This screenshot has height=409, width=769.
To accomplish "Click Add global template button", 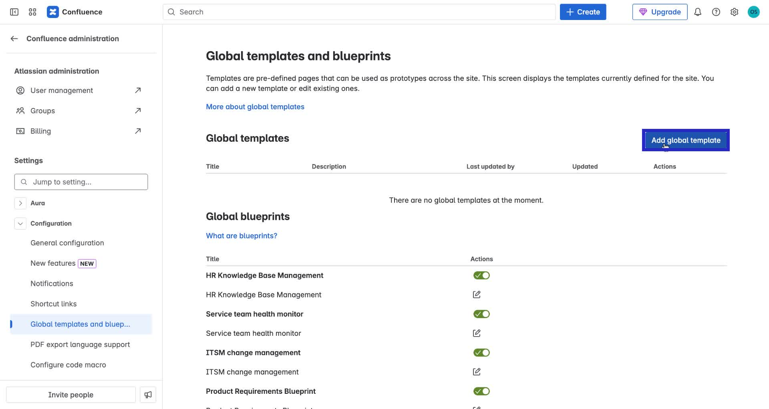I will tap(685, 140).
